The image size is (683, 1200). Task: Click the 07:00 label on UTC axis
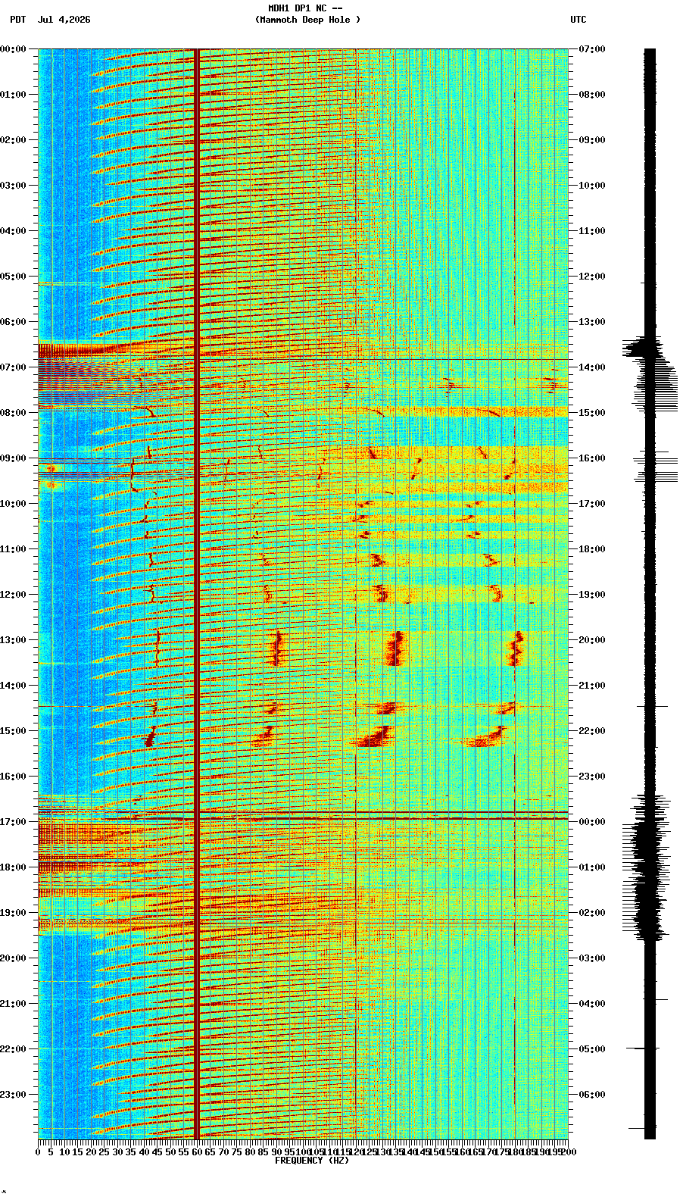coord(592,49)
